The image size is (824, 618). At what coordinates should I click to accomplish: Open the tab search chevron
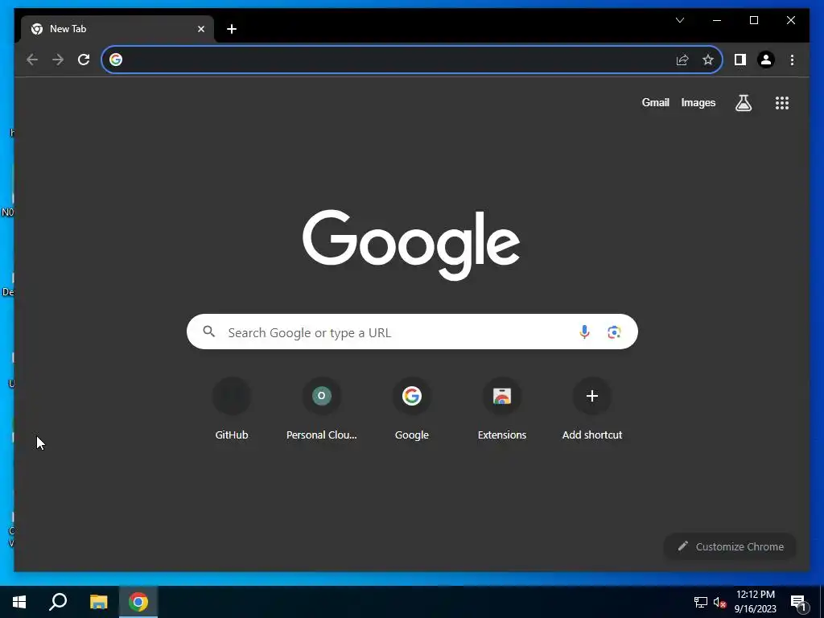pos(679,20)
